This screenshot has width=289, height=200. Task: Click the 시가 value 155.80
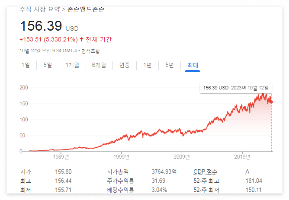pos(63,171)
